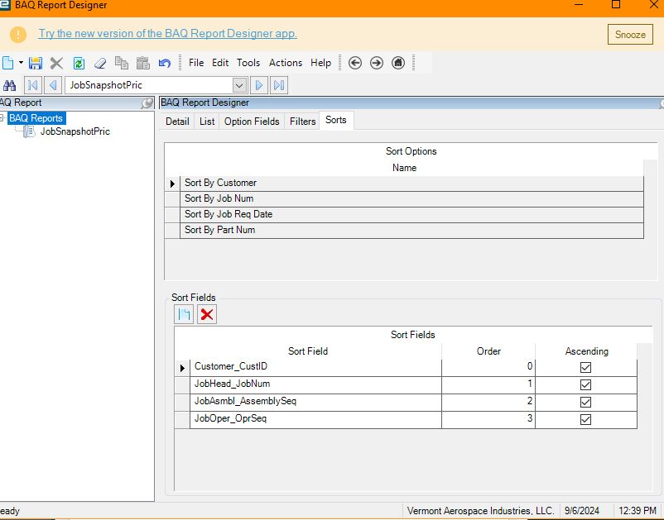Click Order value 0 for Customer_CustID
The height and width of the screenshot is (520, 664).
(488, 367)
